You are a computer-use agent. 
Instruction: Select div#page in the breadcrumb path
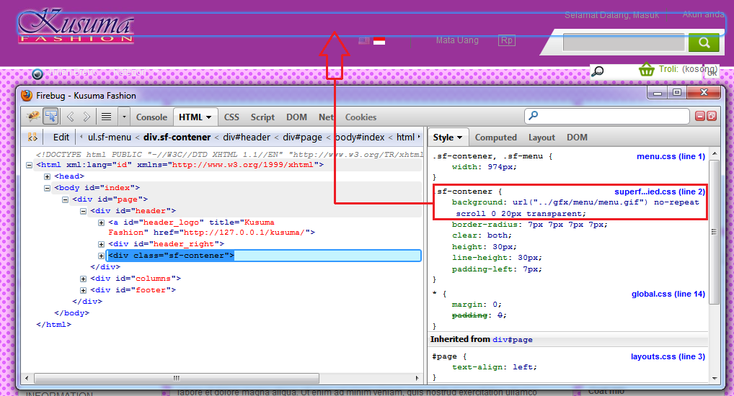[x=302, y=138]
